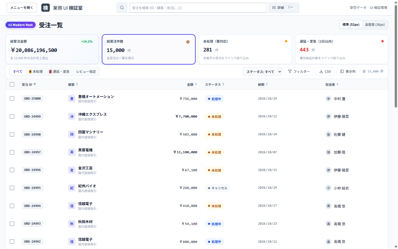Screen dimensions: 398x249
Task: Click the 受注を検索 search input field
Action: pos(198,8)
